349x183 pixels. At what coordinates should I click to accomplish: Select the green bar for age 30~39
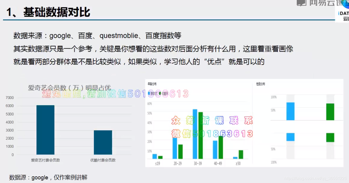coord(200,135)
